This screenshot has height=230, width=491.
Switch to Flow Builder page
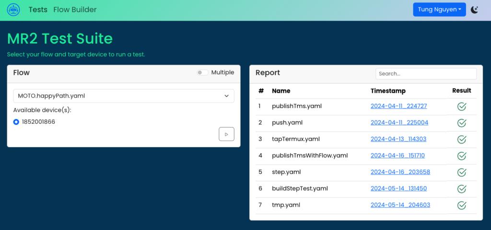pyautogui.click(x=75, y=10)
